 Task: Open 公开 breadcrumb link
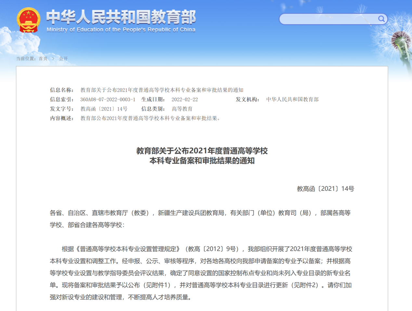pyautogui.click(x=63, y=59)
